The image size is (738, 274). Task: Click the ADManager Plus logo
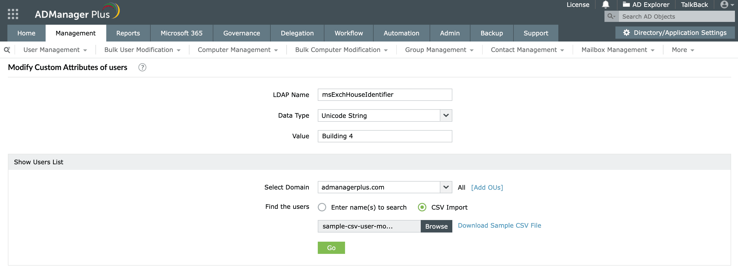[77, 12]
